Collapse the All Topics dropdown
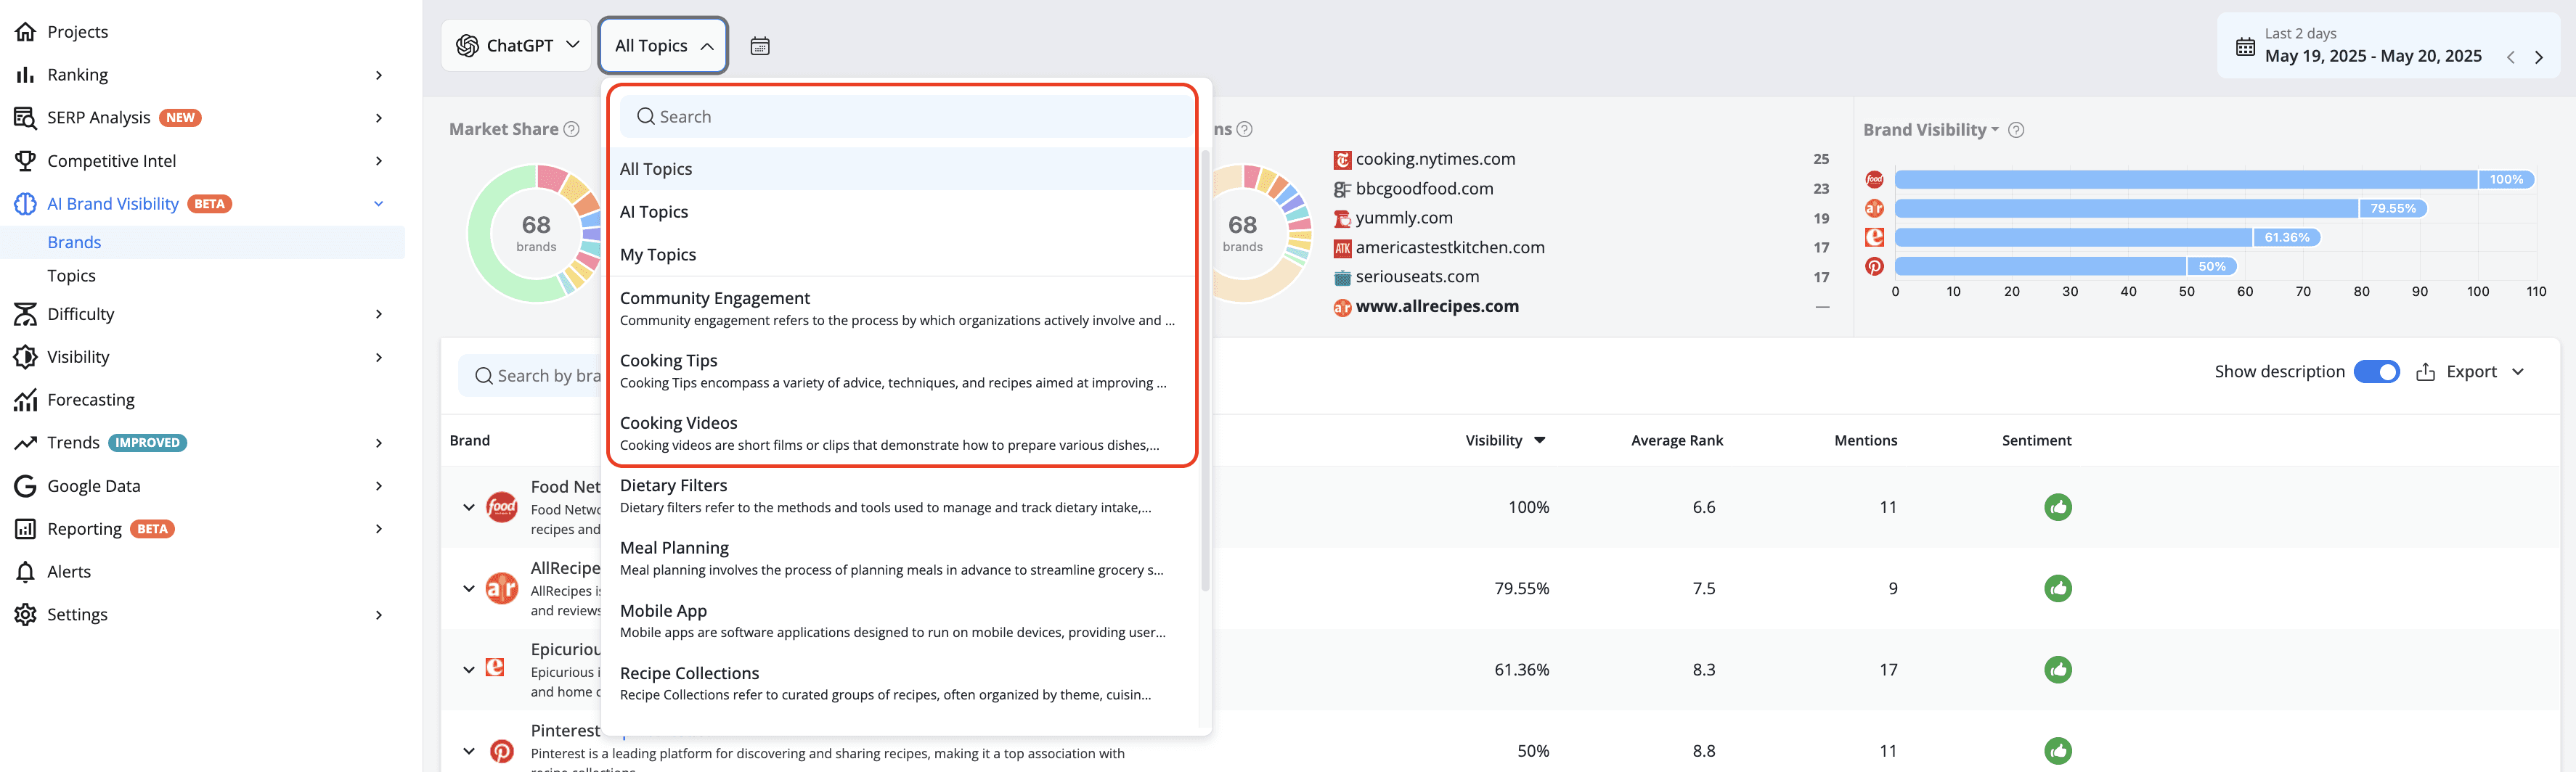Viewport: 2576px width, 772px height. (663, 46)
